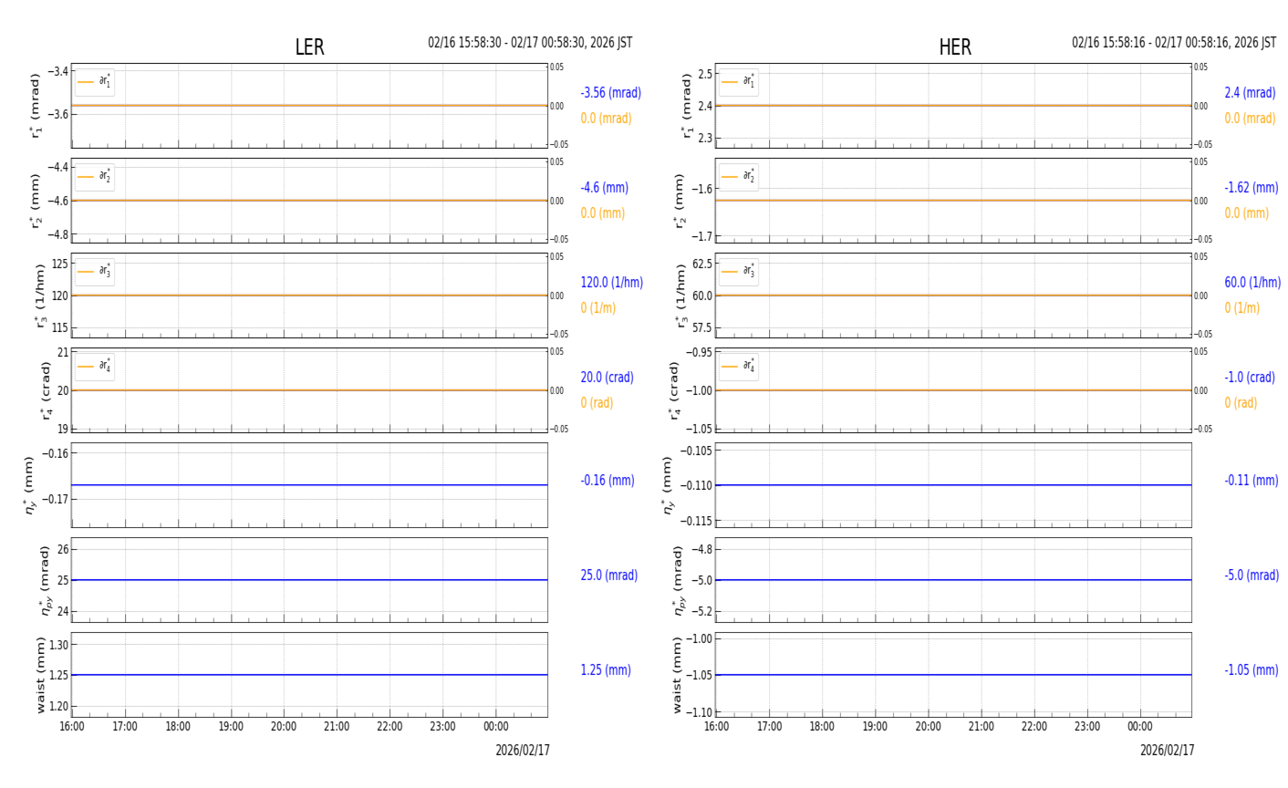Viewport: 1288px width, 788px height.
Task: Click the LER value -4.6 (mm)
Action: (x=605, y=188)
